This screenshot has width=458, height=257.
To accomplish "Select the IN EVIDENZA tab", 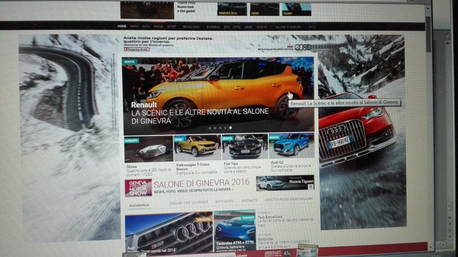I will 139,205.
